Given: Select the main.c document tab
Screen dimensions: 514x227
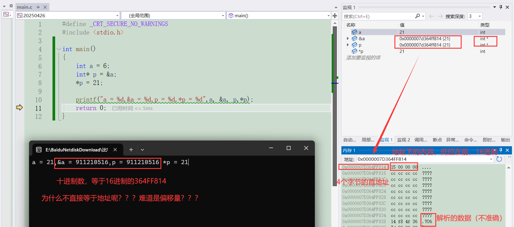Looking at the screenshot, I should click(x=25, y=7).
